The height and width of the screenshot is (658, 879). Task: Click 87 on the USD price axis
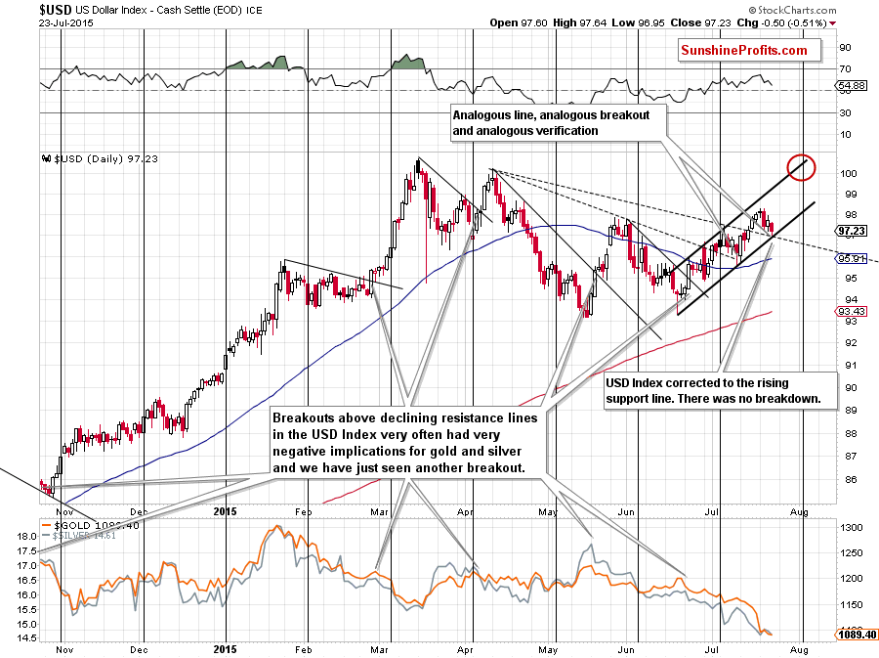click(851, 456)
